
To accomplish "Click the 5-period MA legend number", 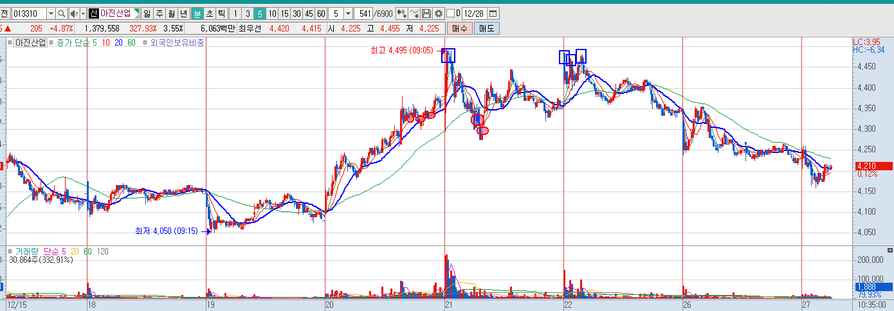I will pos(95,42).
